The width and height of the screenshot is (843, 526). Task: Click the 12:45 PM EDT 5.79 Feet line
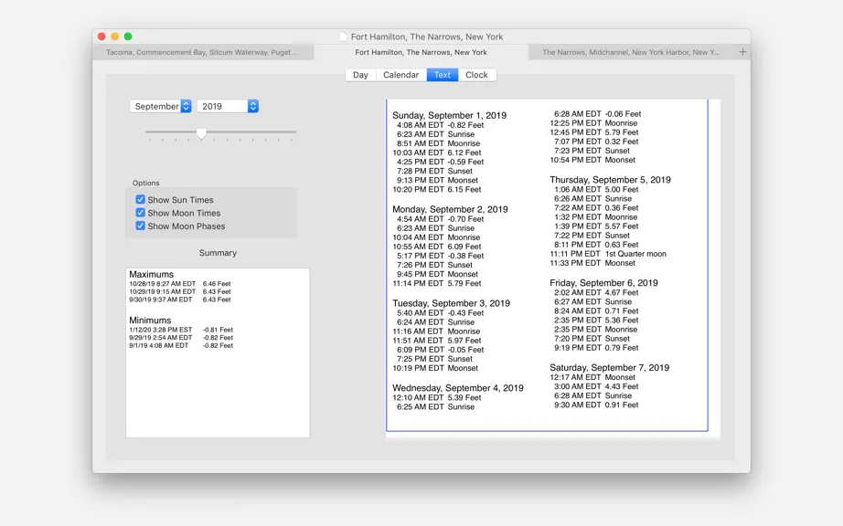click(594, 132)
